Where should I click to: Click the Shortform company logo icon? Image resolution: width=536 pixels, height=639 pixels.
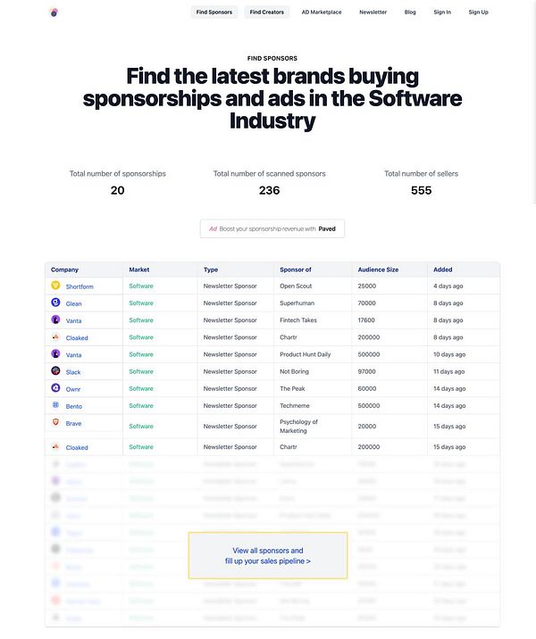pos(55,286)
